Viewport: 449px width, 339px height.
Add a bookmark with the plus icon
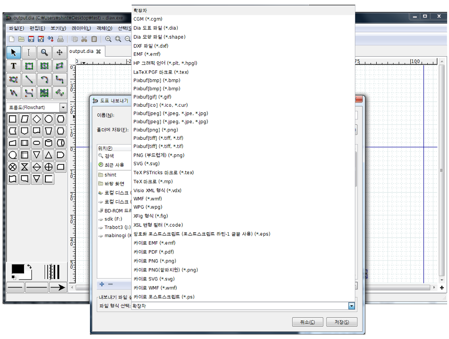[x=102, y=284]
